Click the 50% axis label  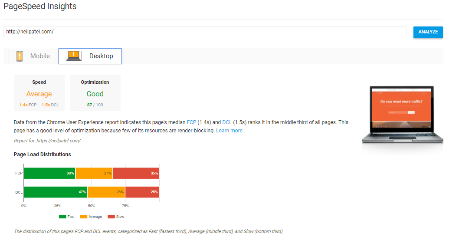pyautogui.click(x=92, y=206)
